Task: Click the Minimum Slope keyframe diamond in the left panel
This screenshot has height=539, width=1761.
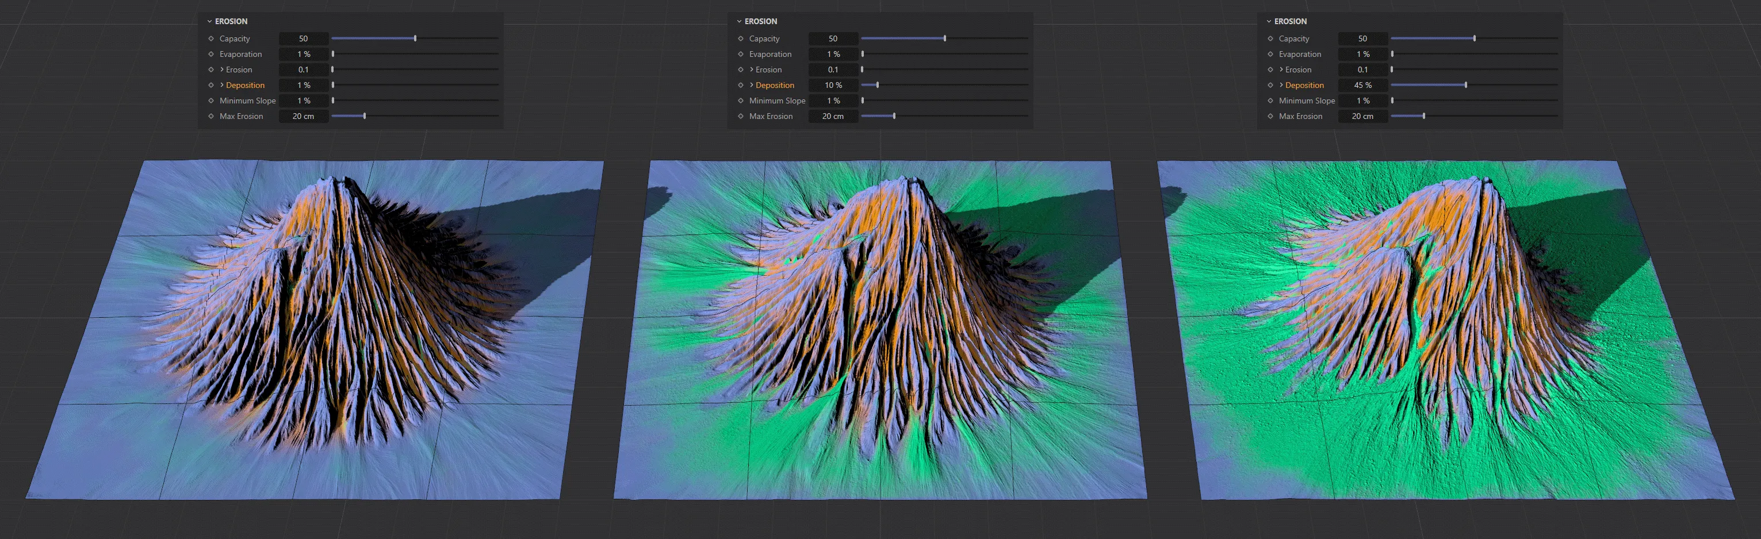Action: point(210,101)
